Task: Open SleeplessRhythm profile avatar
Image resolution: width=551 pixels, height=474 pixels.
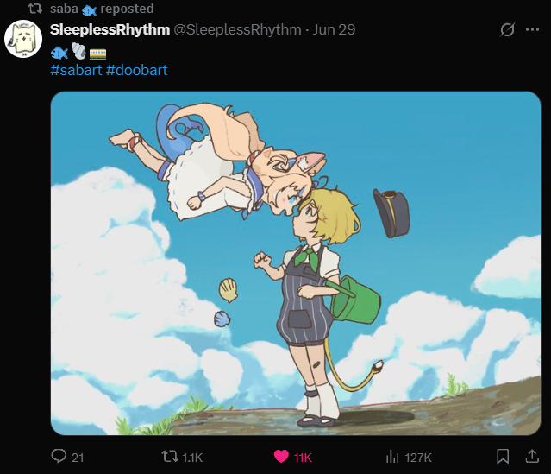Action: click(x=23, y=39)
